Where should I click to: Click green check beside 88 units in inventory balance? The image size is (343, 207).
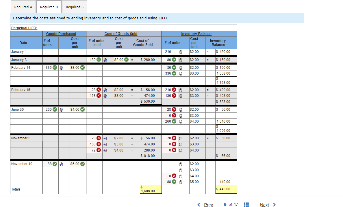pyautogui.click(x=174, y=182)
